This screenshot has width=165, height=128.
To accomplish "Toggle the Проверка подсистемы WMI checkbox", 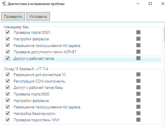I will [8, 120].
